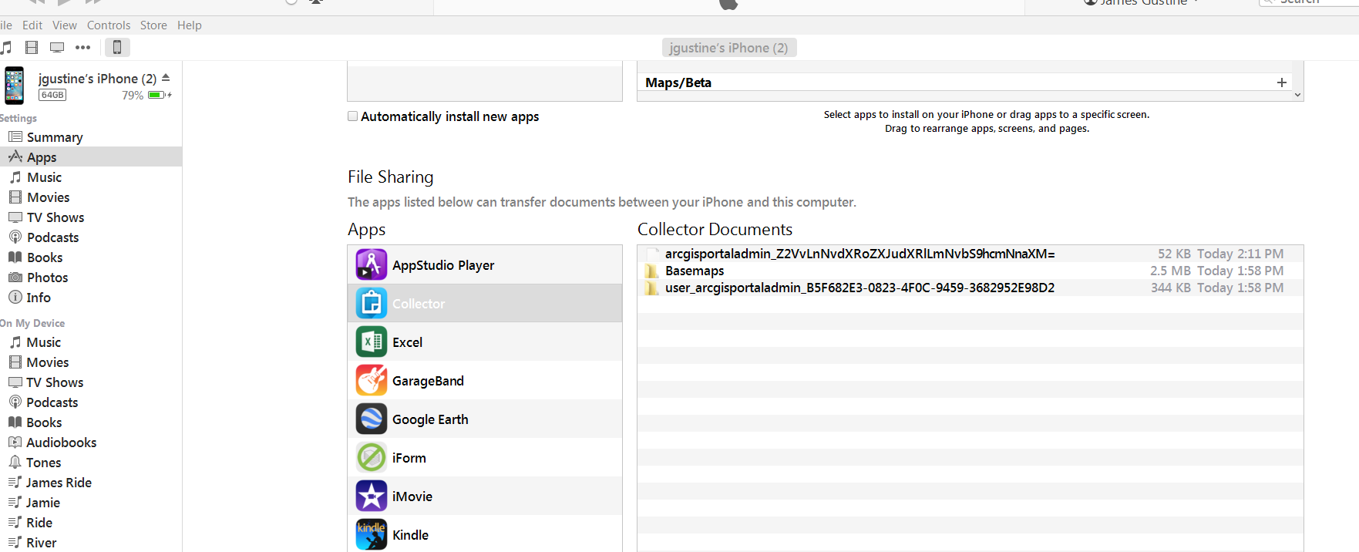Click the 64GB capacity badge

tap(52, 95)
